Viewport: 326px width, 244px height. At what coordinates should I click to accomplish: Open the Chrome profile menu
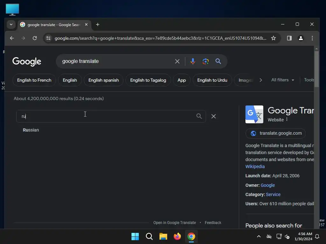point(301,38)
